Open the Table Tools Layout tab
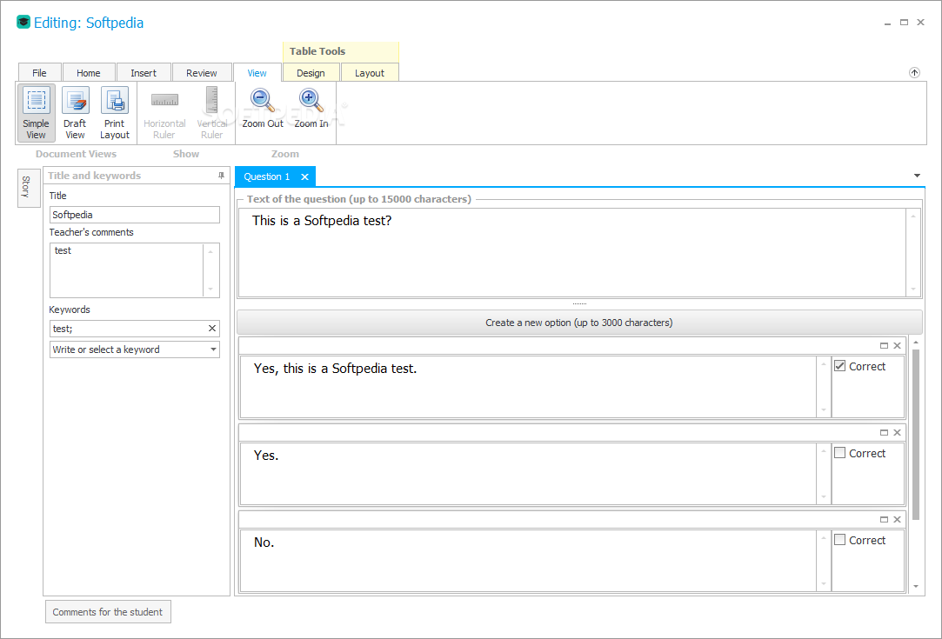942x639 pixels. coord(370,73)
